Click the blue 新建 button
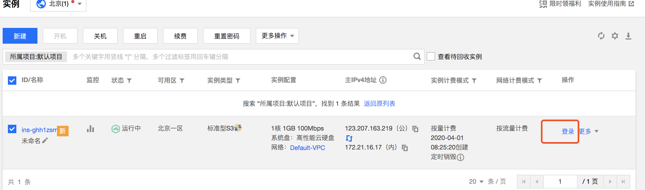 20,36
